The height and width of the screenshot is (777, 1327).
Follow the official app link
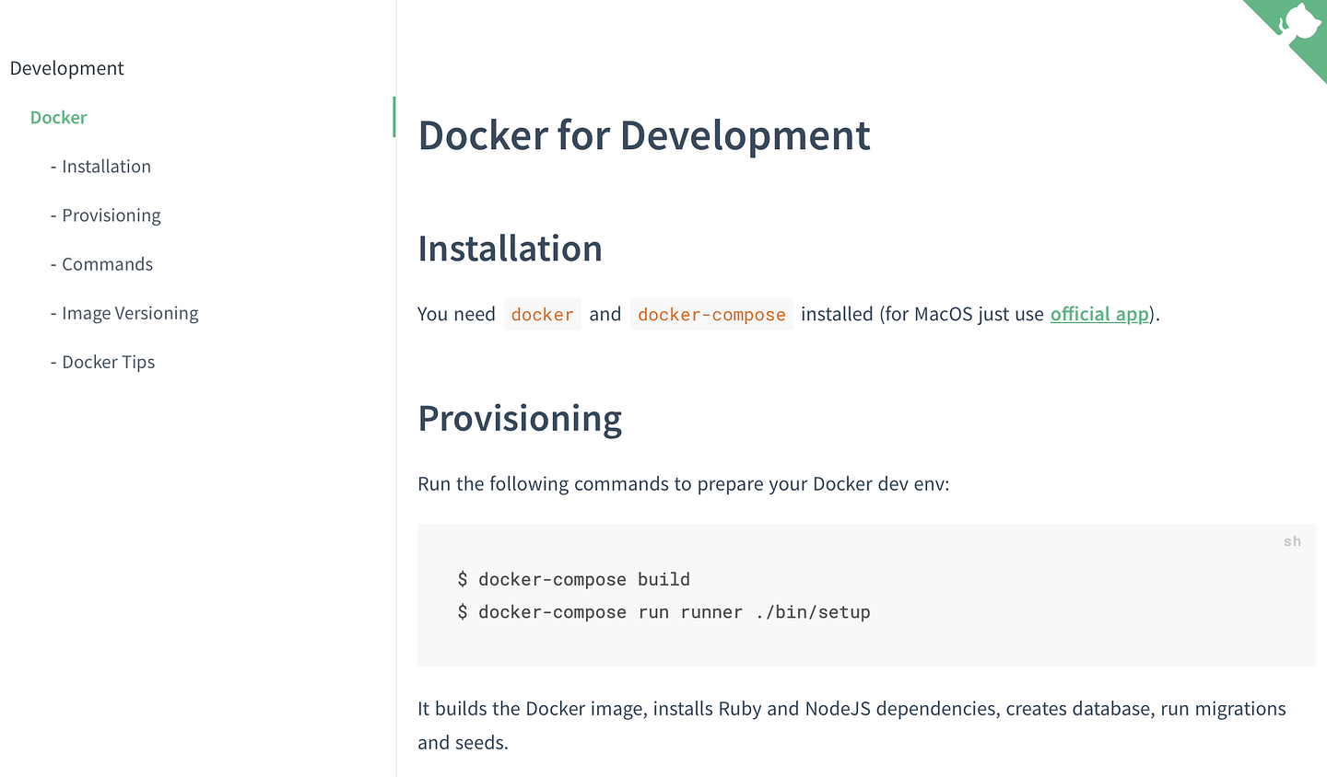pyautogui.click(x=1099, y=314)
